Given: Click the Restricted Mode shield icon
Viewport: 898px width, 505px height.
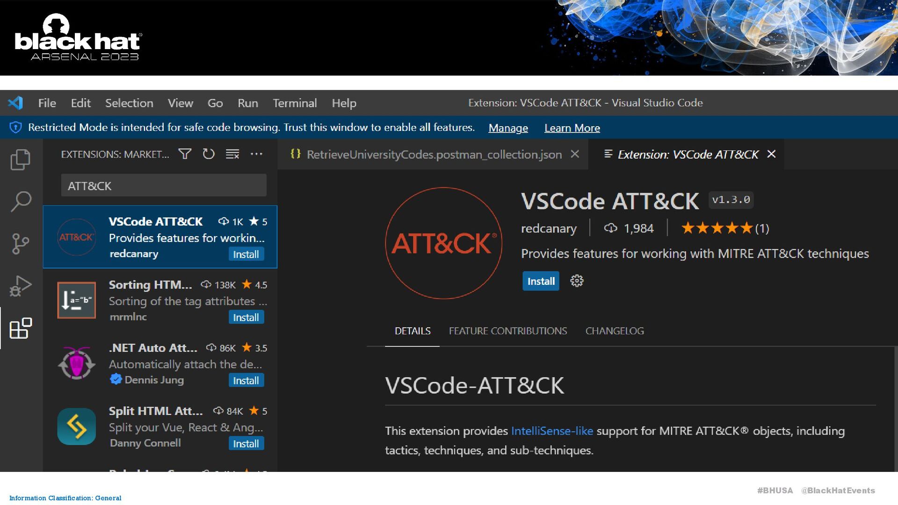Looking at the screenshot, I should click(15, 127).
